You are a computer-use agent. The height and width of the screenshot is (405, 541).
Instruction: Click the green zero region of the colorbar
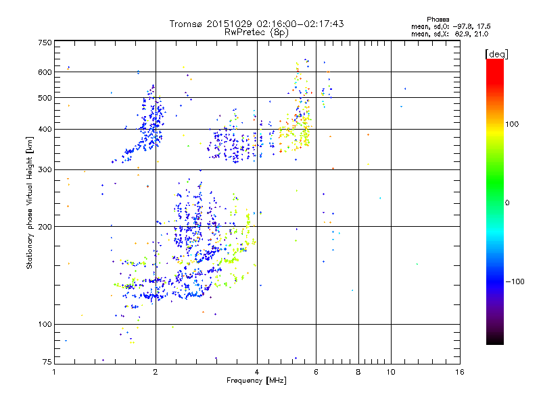pyautogui.click(x=495, y=202)
